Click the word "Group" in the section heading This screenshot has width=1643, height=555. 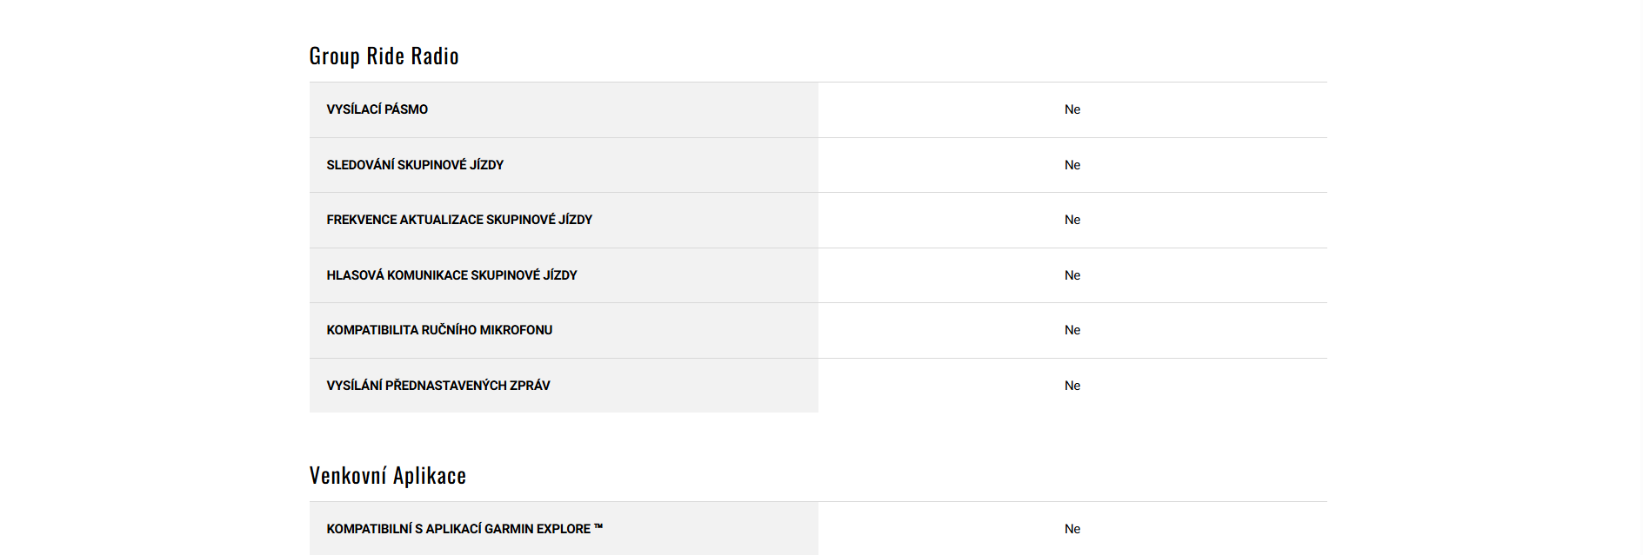click(x=334, y=56)
